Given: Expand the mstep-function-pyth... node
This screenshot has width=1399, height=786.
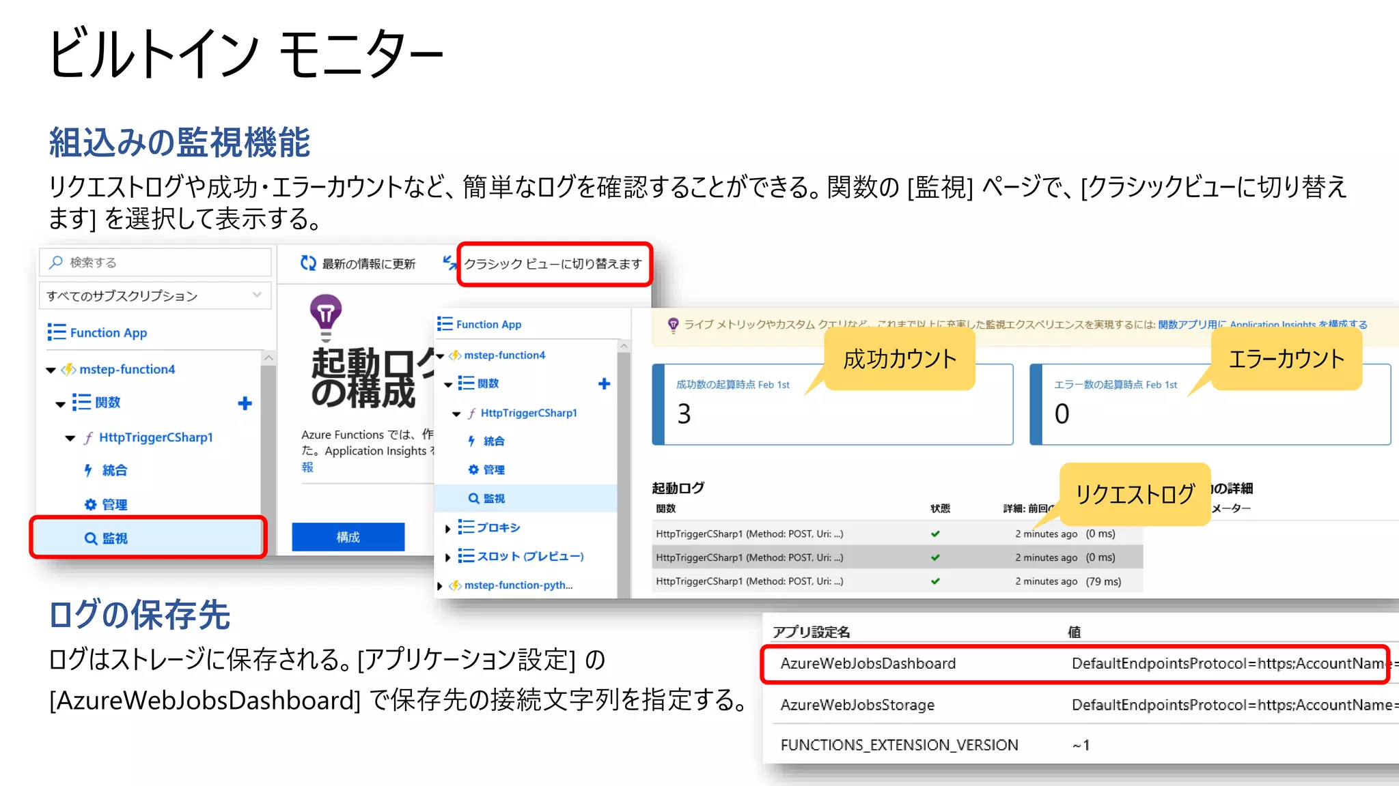Looking at the screenshot, I should click(x=440, y=586).
